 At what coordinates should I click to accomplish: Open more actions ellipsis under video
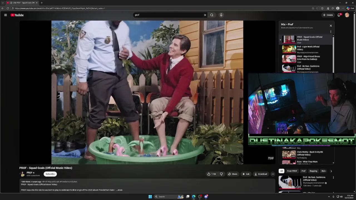coord(273,174)
